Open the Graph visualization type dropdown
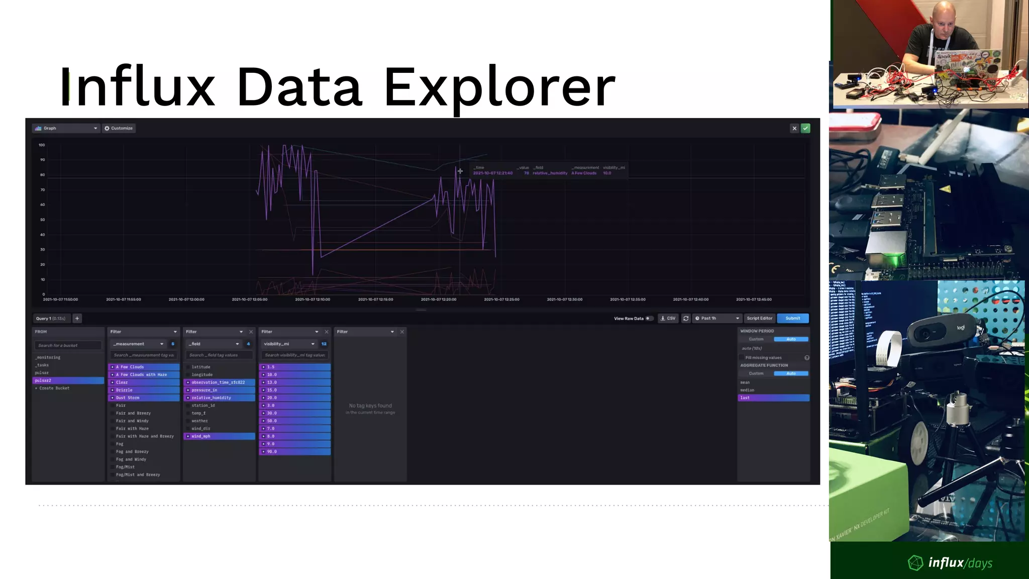Screen dimensions: 1029x579 (66, 128)
